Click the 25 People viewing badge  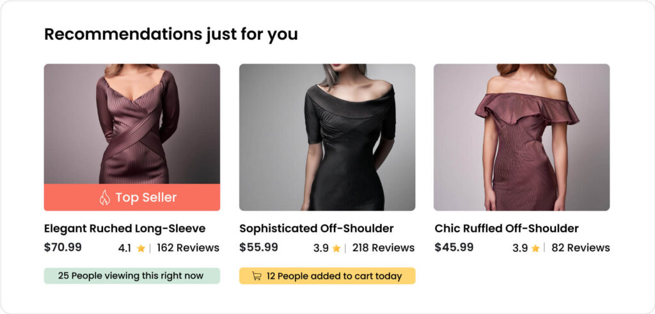pos(131,276)
